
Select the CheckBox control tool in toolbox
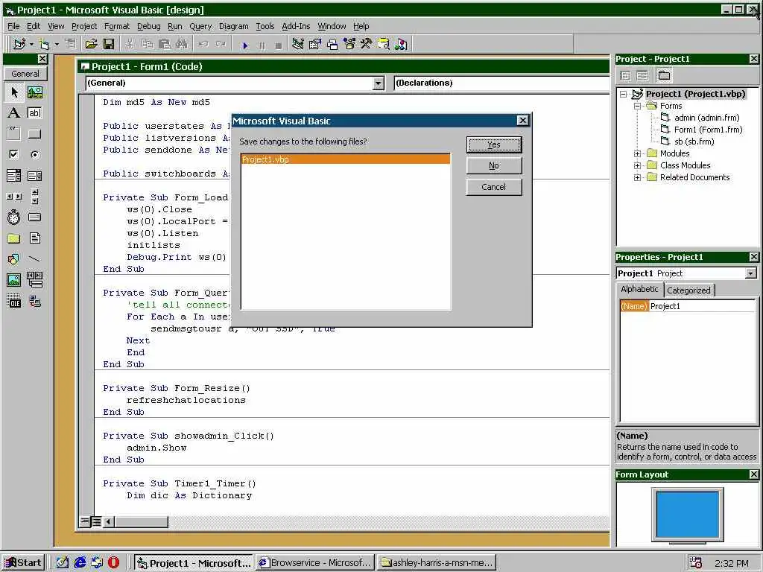coord(14,155)
